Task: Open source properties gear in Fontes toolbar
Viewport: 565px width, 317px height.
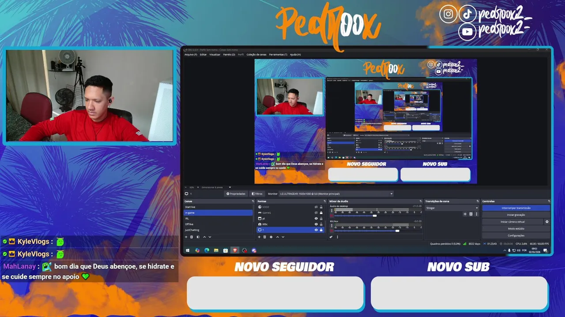Action: coord(271,237)
